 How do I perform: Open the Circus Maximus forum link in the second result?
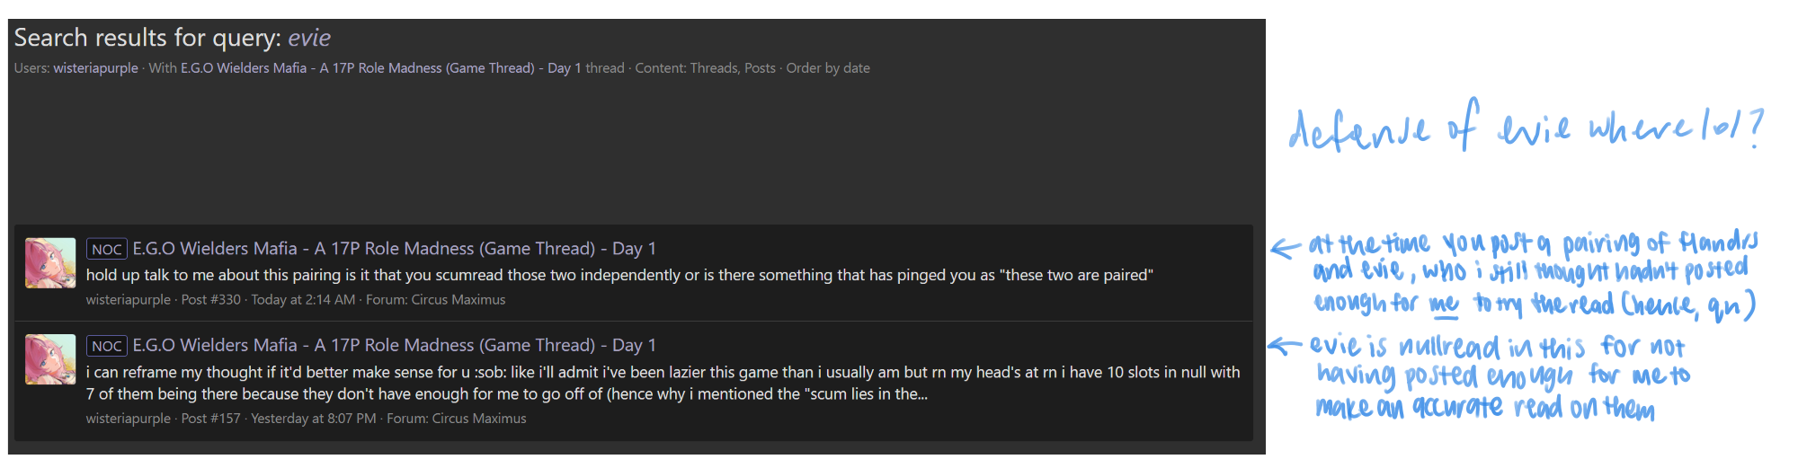478,419
